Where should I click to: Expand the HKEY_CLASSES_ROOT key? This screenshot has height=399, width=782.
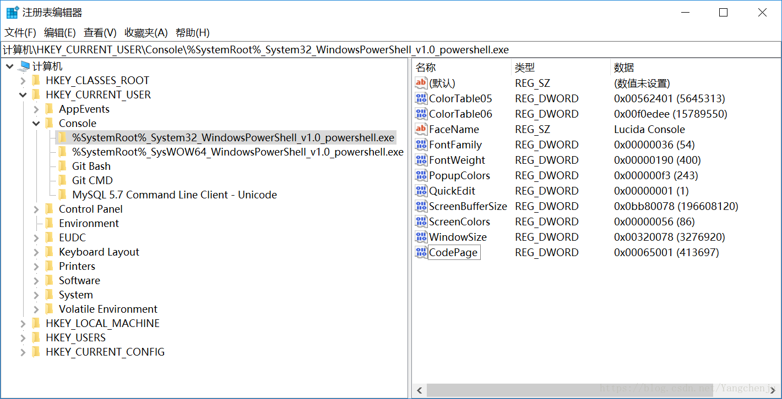pos(23,80)
